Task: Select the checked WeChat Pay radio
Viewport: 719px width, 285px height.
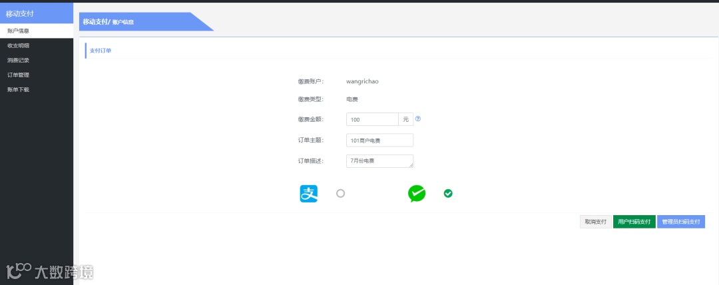Action: (x=448, y=194)
